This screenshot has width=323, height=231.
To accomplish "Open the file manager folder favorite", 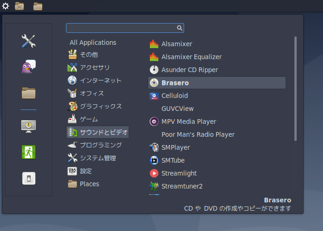I will (29, 93).
